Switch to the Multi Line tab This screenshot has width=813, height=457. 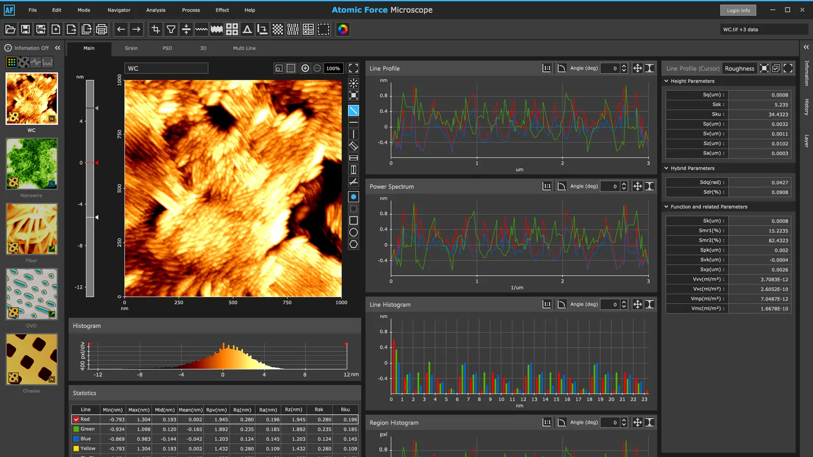(x=244, y=48)
